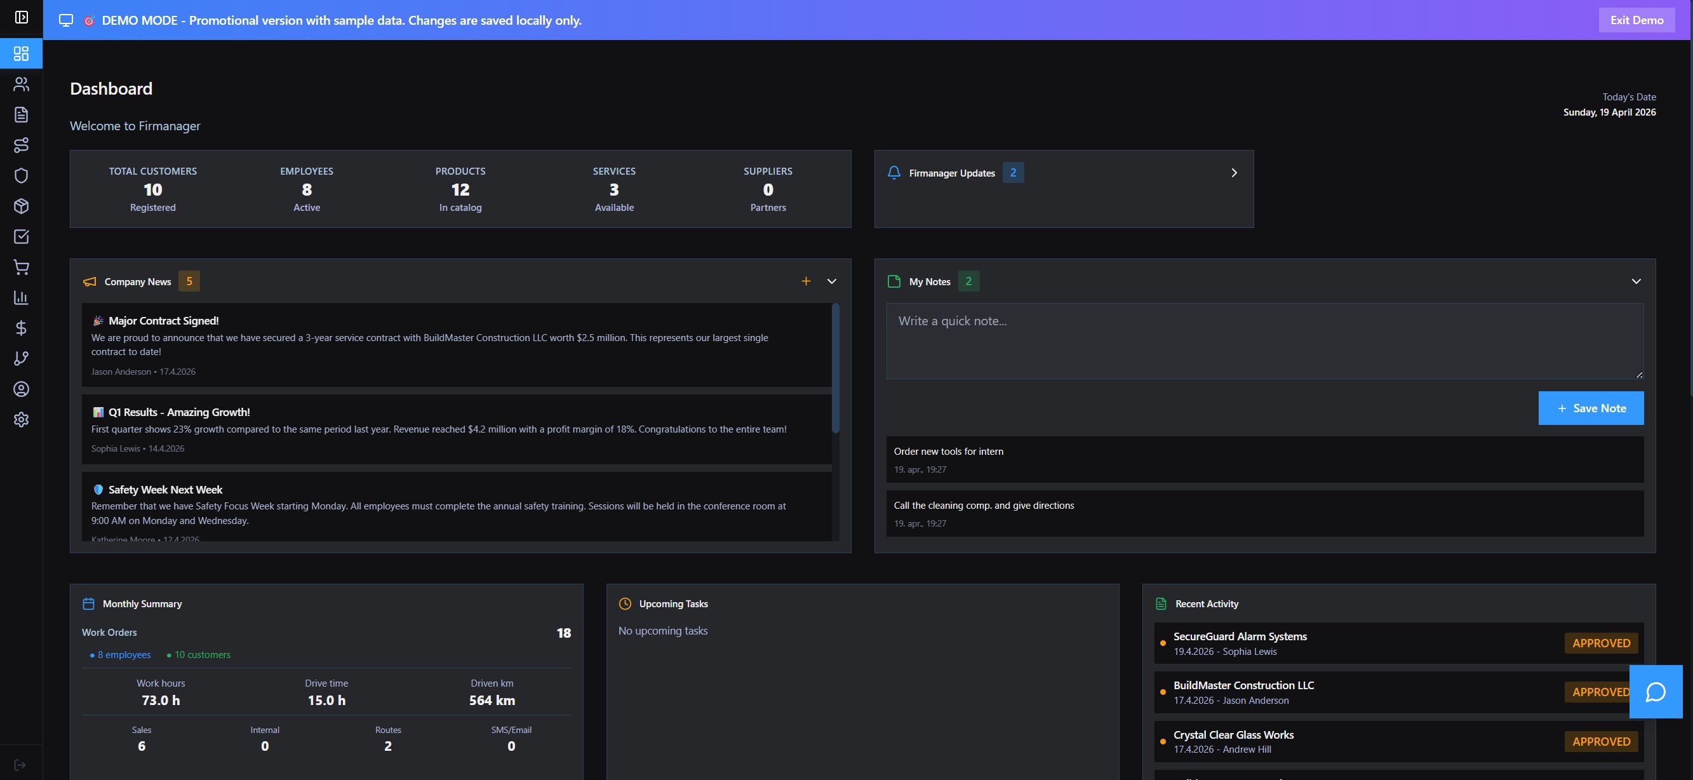Click the Company News scrollbar
The width and height of the screenshot is (1693, 780).
tap(835, 368)
